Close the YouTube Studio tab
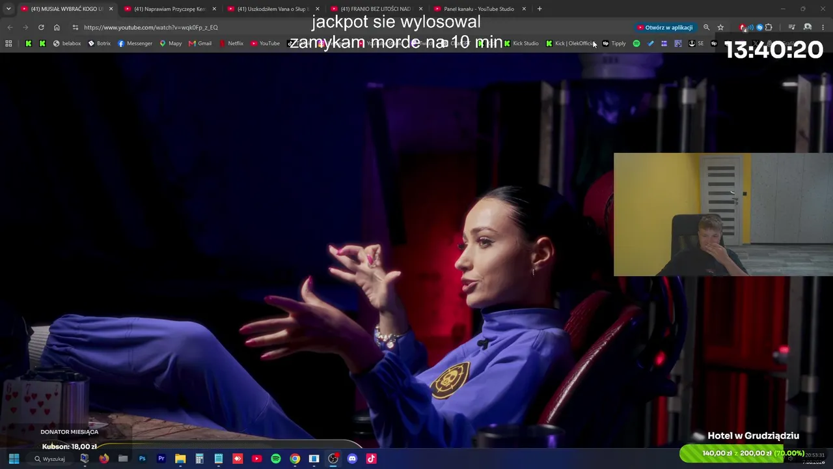 (524, 9)
